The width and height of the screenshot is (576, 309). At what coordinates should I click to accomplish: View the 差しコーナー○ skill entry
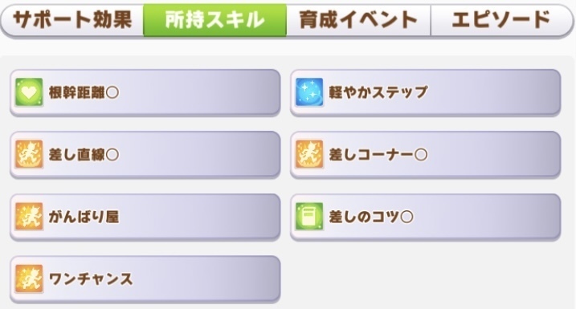tap(426, 155)
